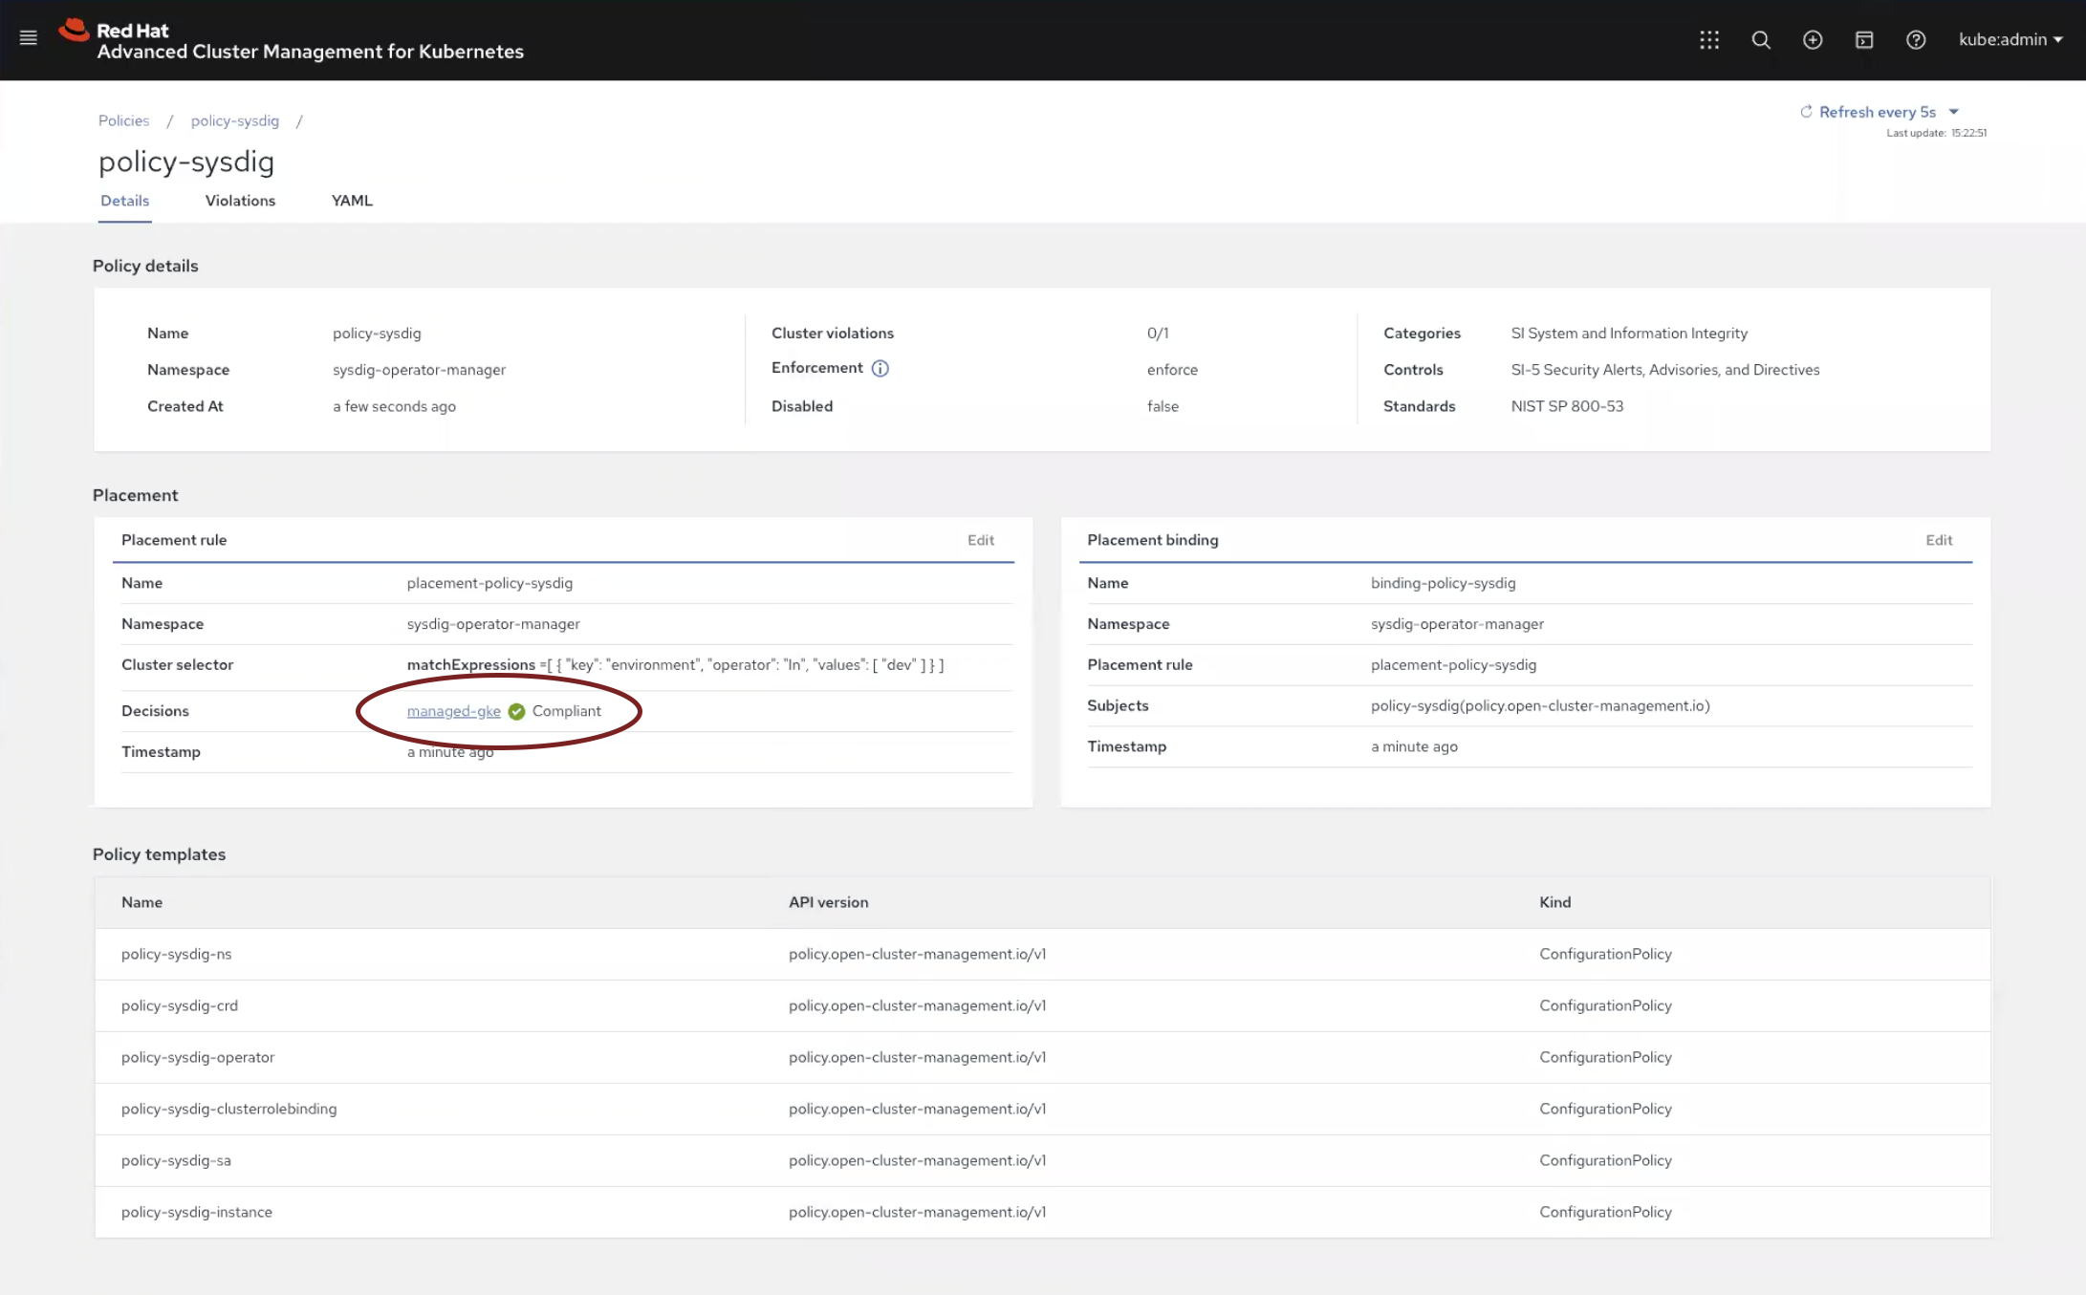Click the Enforcement info tooltip icon
Image resolution: width=2086 pixels, height=1295 pixels.
(881, 368)
